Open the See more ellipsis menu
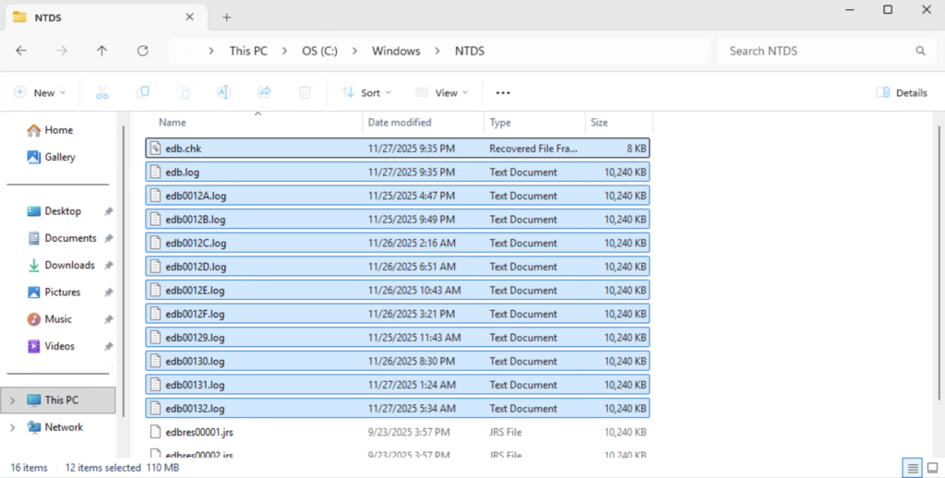The height and width of the screenshot is (478, 945). [503, 92]
